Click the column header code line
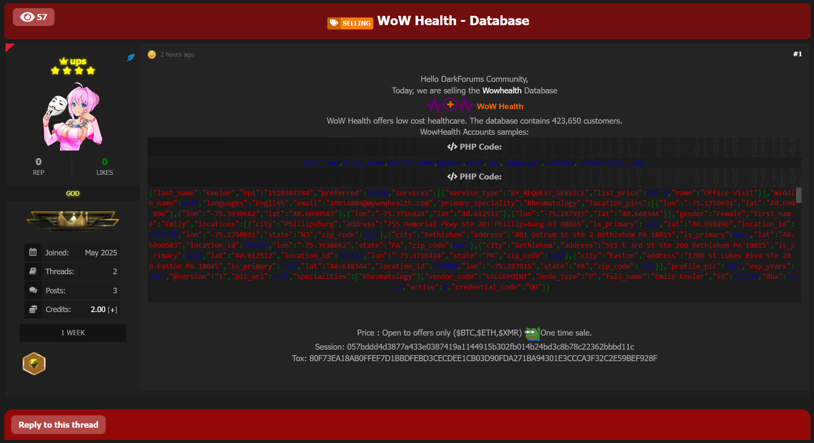The width and height of the screenshot is (814, 443). [x=473, y=163]
